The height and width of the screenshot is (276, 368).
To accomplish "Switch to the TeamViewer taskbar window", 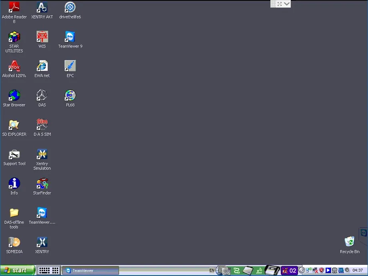I will 90,271.
